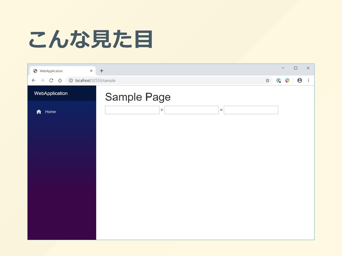Open the WebApplication brand link in sidebar
Screen dimensions: 342x256
[x=51, y=93]
